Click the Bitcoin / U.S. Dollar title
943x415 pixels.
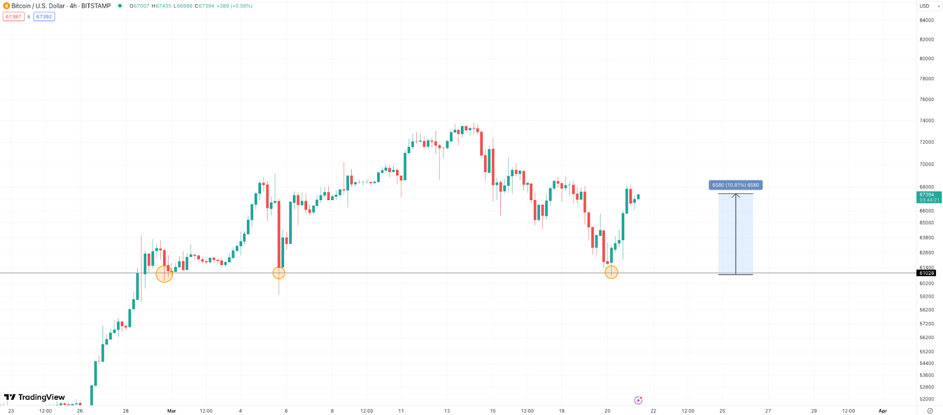61,6
